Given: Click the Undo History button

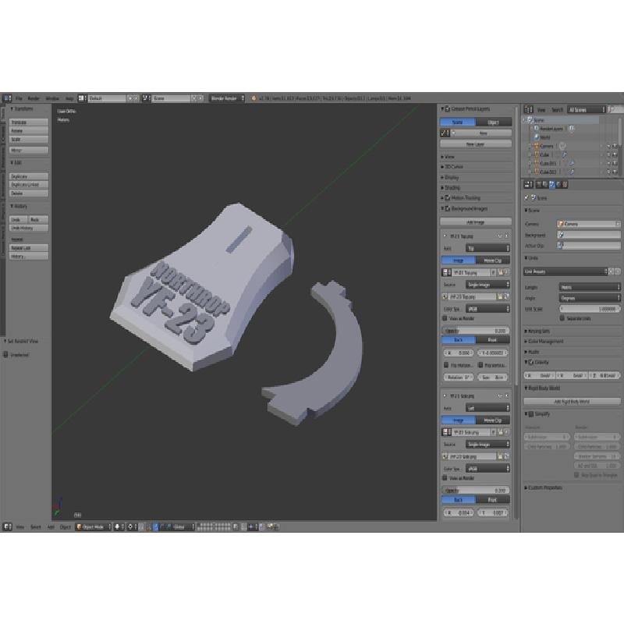Looking at the screenshot, I should click(x=29, y=228).
